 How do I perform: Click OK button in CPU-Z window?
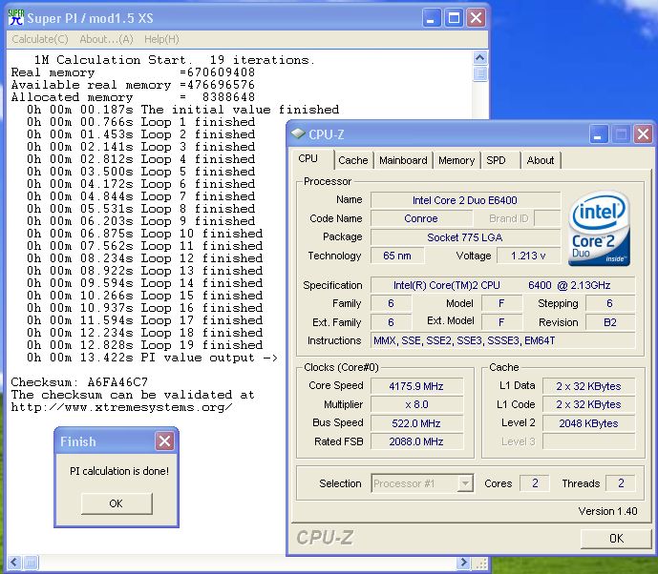pyautogui.click(x=616, y=538)
